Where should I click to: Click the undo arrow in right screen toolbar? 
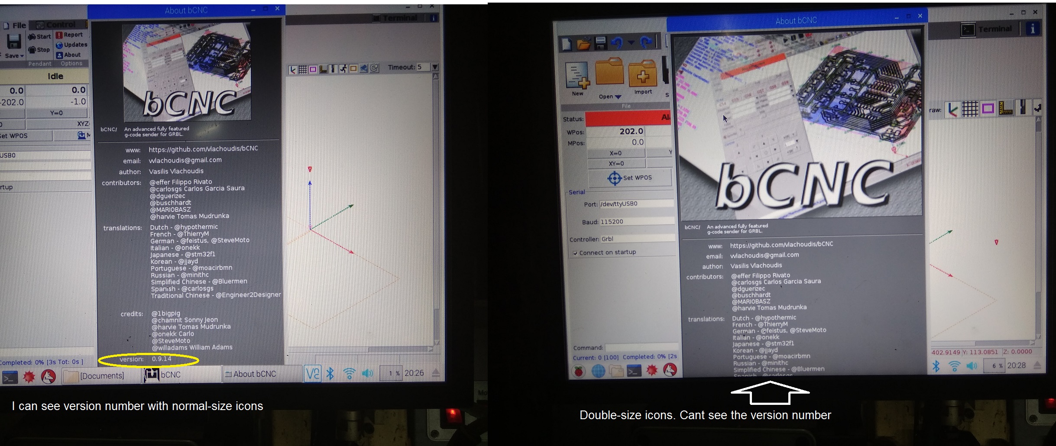(x=617, y=43)
